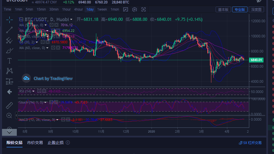Select the trend line drawing tool
The image size is (274, 154).
pyautogui.click(x=9, y=30)
